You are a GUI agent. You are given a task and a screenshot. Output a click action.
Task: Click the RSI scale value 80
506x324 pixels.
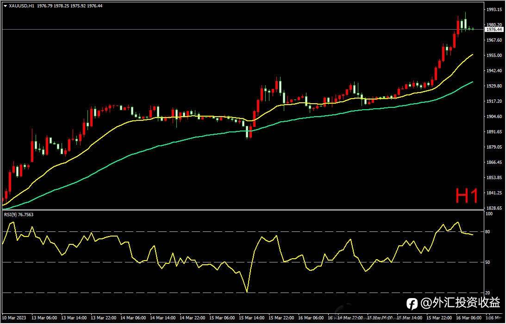[x=488, y=232]
